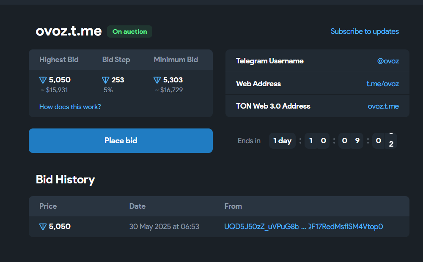Click the TON icon in the Bid History row
This screenshot has width=423, height=262.
tap(43, 227)
